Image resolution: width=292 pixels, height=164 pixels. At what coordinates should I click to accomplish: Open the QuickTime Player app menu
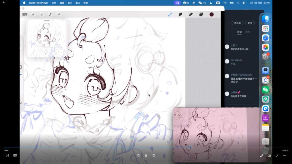pos(38,3)
